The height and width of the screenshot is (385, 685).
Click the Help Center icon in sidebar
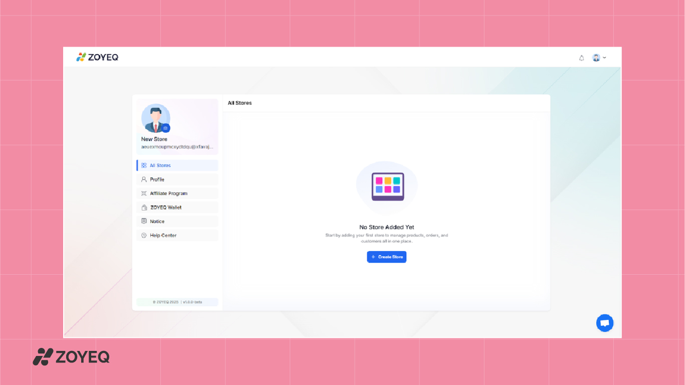tap(144, 235)
